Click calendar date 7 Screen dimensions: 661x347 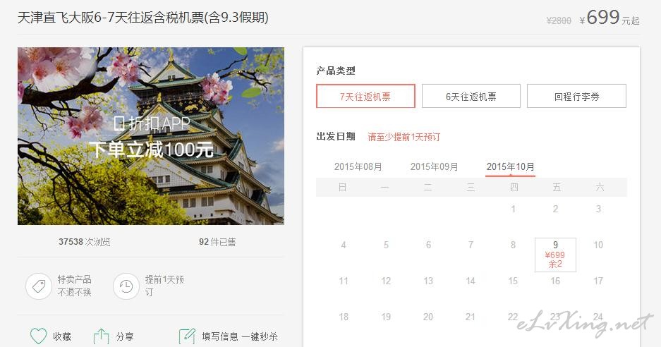[x=471, y=245]
